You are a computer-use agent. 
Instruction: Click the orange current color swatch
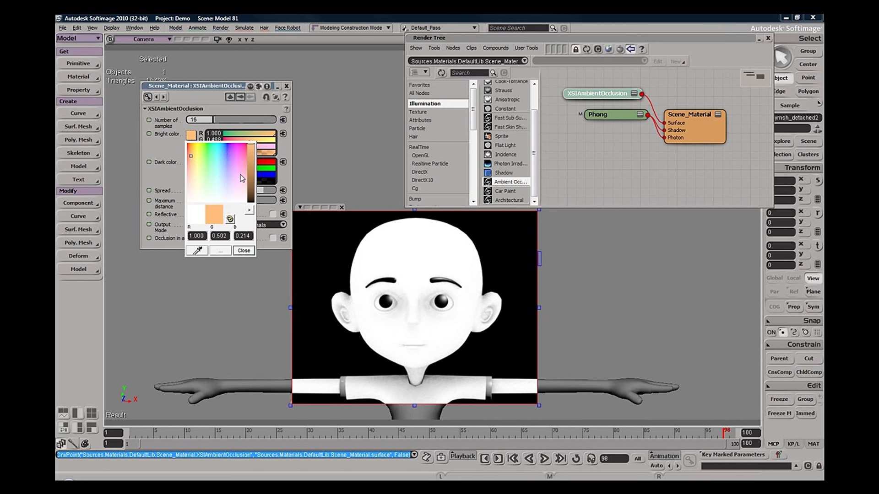point(214,214)
